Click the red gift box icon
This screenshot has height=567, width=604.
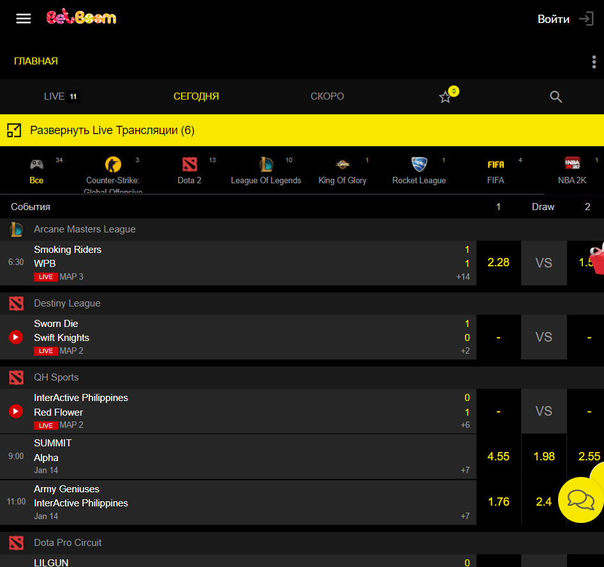597,259
